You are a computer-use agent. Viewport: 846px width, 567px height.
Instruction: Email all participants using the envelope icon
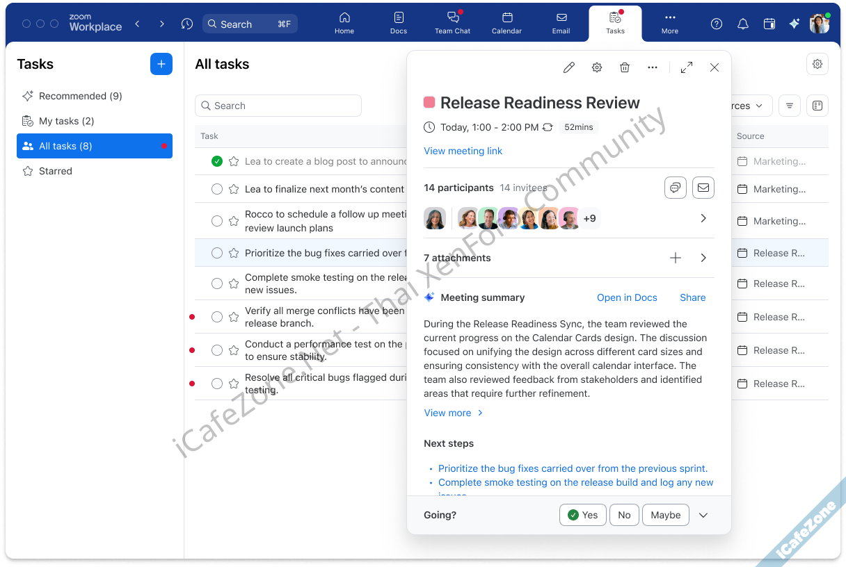point(703,187)
